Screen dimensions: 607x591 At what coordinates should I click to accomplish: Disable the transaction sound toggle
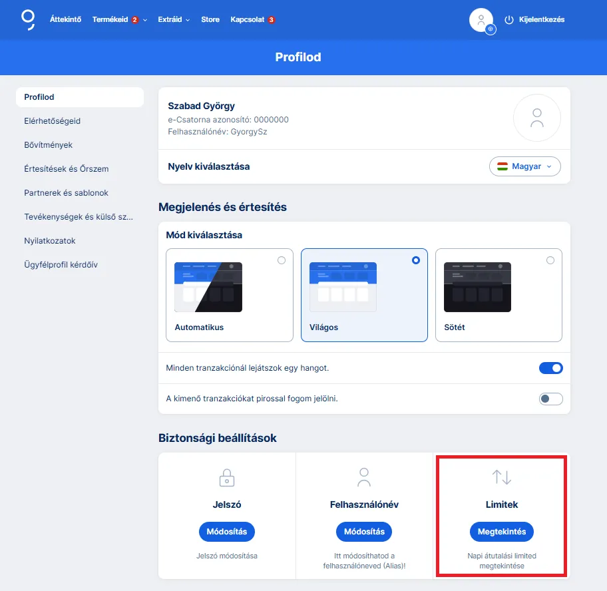pyautogui.click(x=550, y=368)
